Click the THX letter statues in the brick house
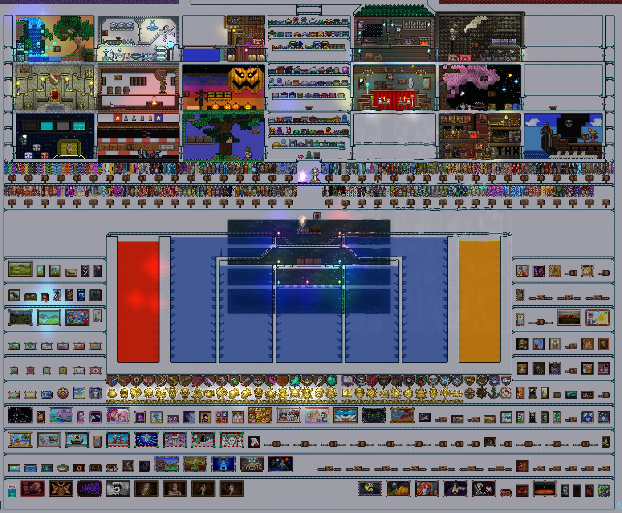 pyautogui.click(x=508, y=151)
